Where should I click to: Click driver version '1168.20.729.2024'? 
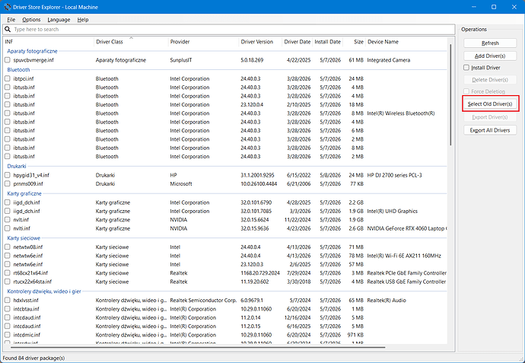pyautogui.click(x=259, y=273)
